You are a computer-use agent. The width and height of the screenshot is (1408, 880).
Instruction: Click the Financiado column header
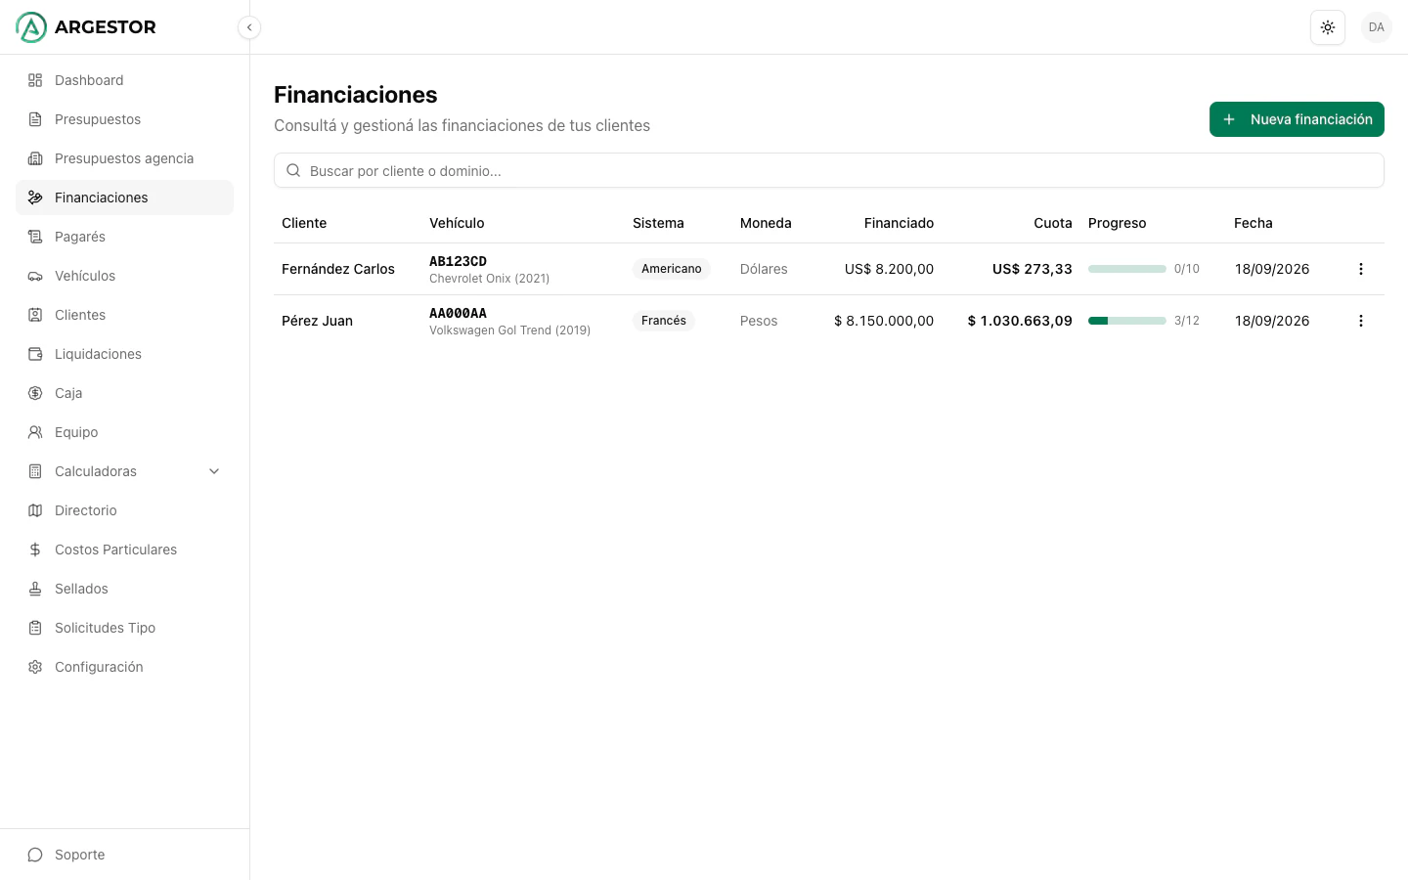pos(899,223)
